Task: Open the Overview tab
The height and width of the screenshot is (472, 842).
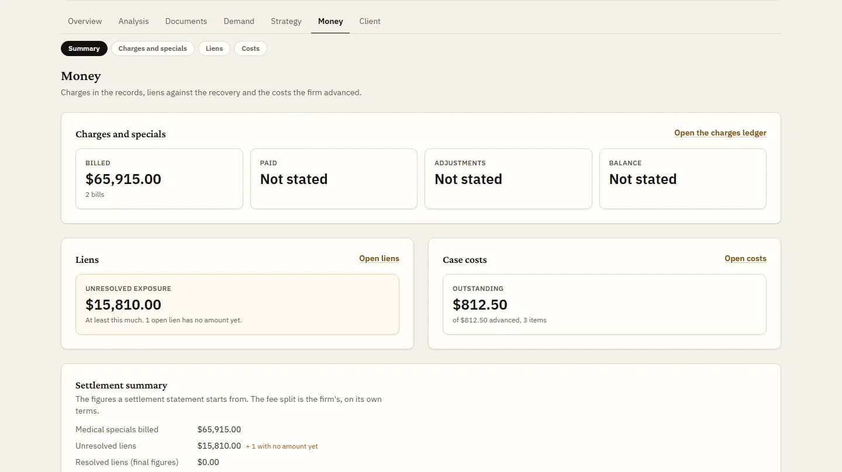Action: pos(85,21)
